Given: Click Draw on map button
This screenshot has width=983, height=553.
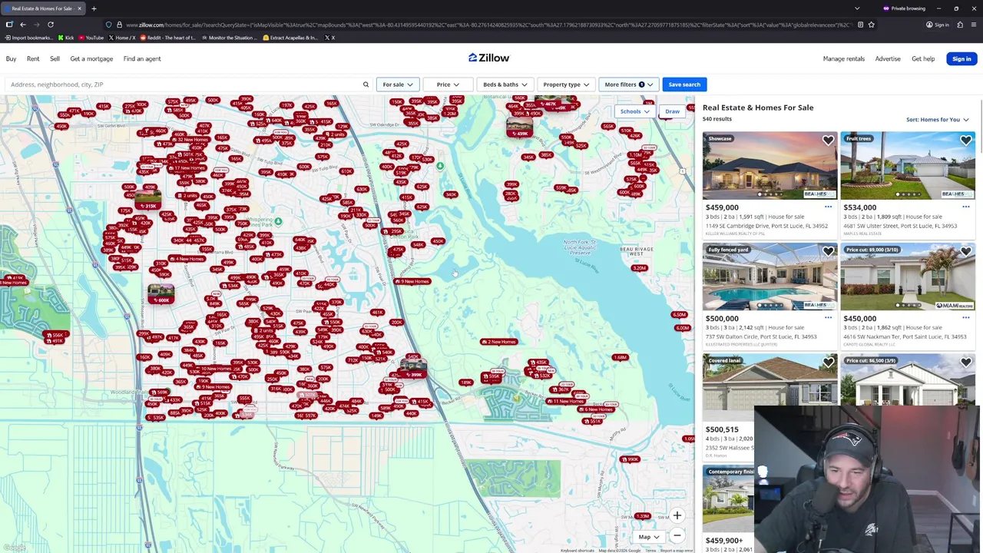Looking at the screenshot, I should tap(672, 111).
